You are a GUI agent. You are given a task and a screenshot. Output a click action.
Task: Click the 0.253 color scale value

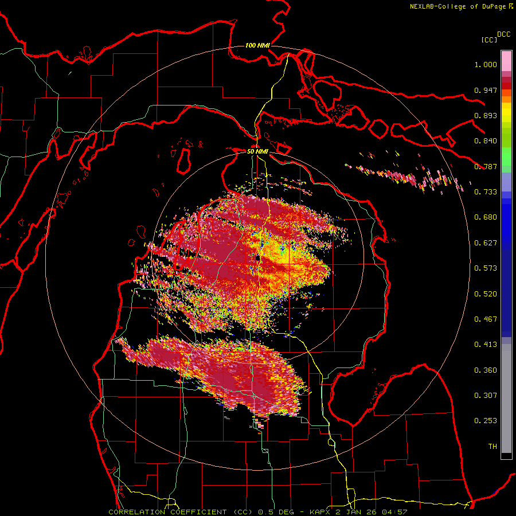pyautogui.click(x=486, y=421)
